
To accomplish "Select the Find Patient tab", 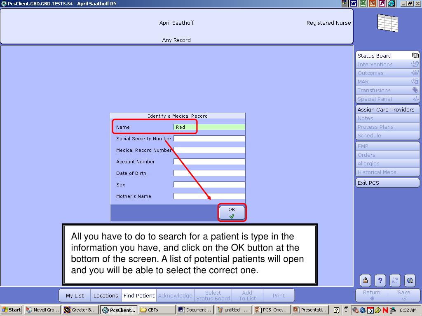I will coord(139,295).
